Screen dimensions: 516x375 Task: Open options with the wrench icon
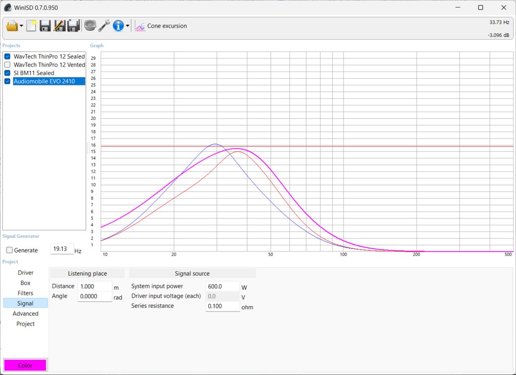(x=104, y=26)
